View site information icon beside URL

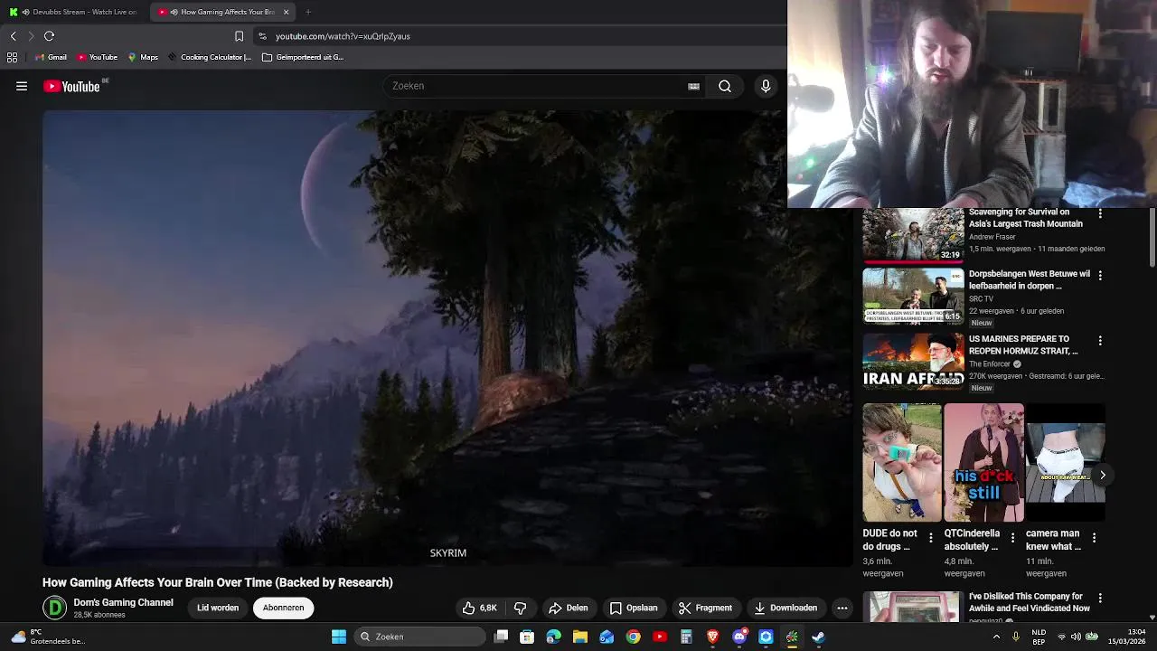pyautogui.click(x=262, y=36)
